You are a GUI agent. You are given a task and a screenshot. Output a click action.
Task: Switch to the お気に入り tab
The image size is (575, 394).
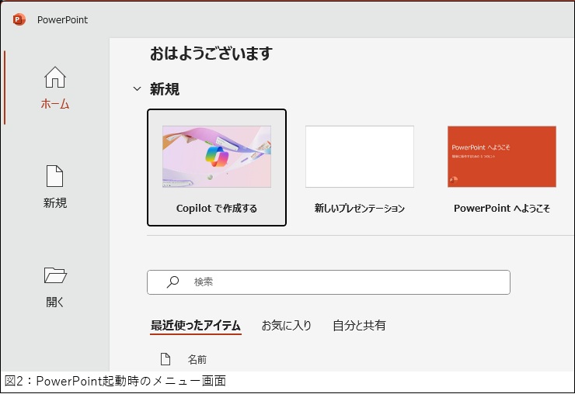tap(287, 326)
